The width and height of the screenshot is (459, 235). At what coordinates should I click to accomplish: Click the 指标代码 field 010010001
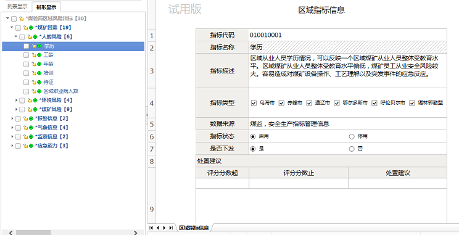pyautogui.click(x=348, y=35)
